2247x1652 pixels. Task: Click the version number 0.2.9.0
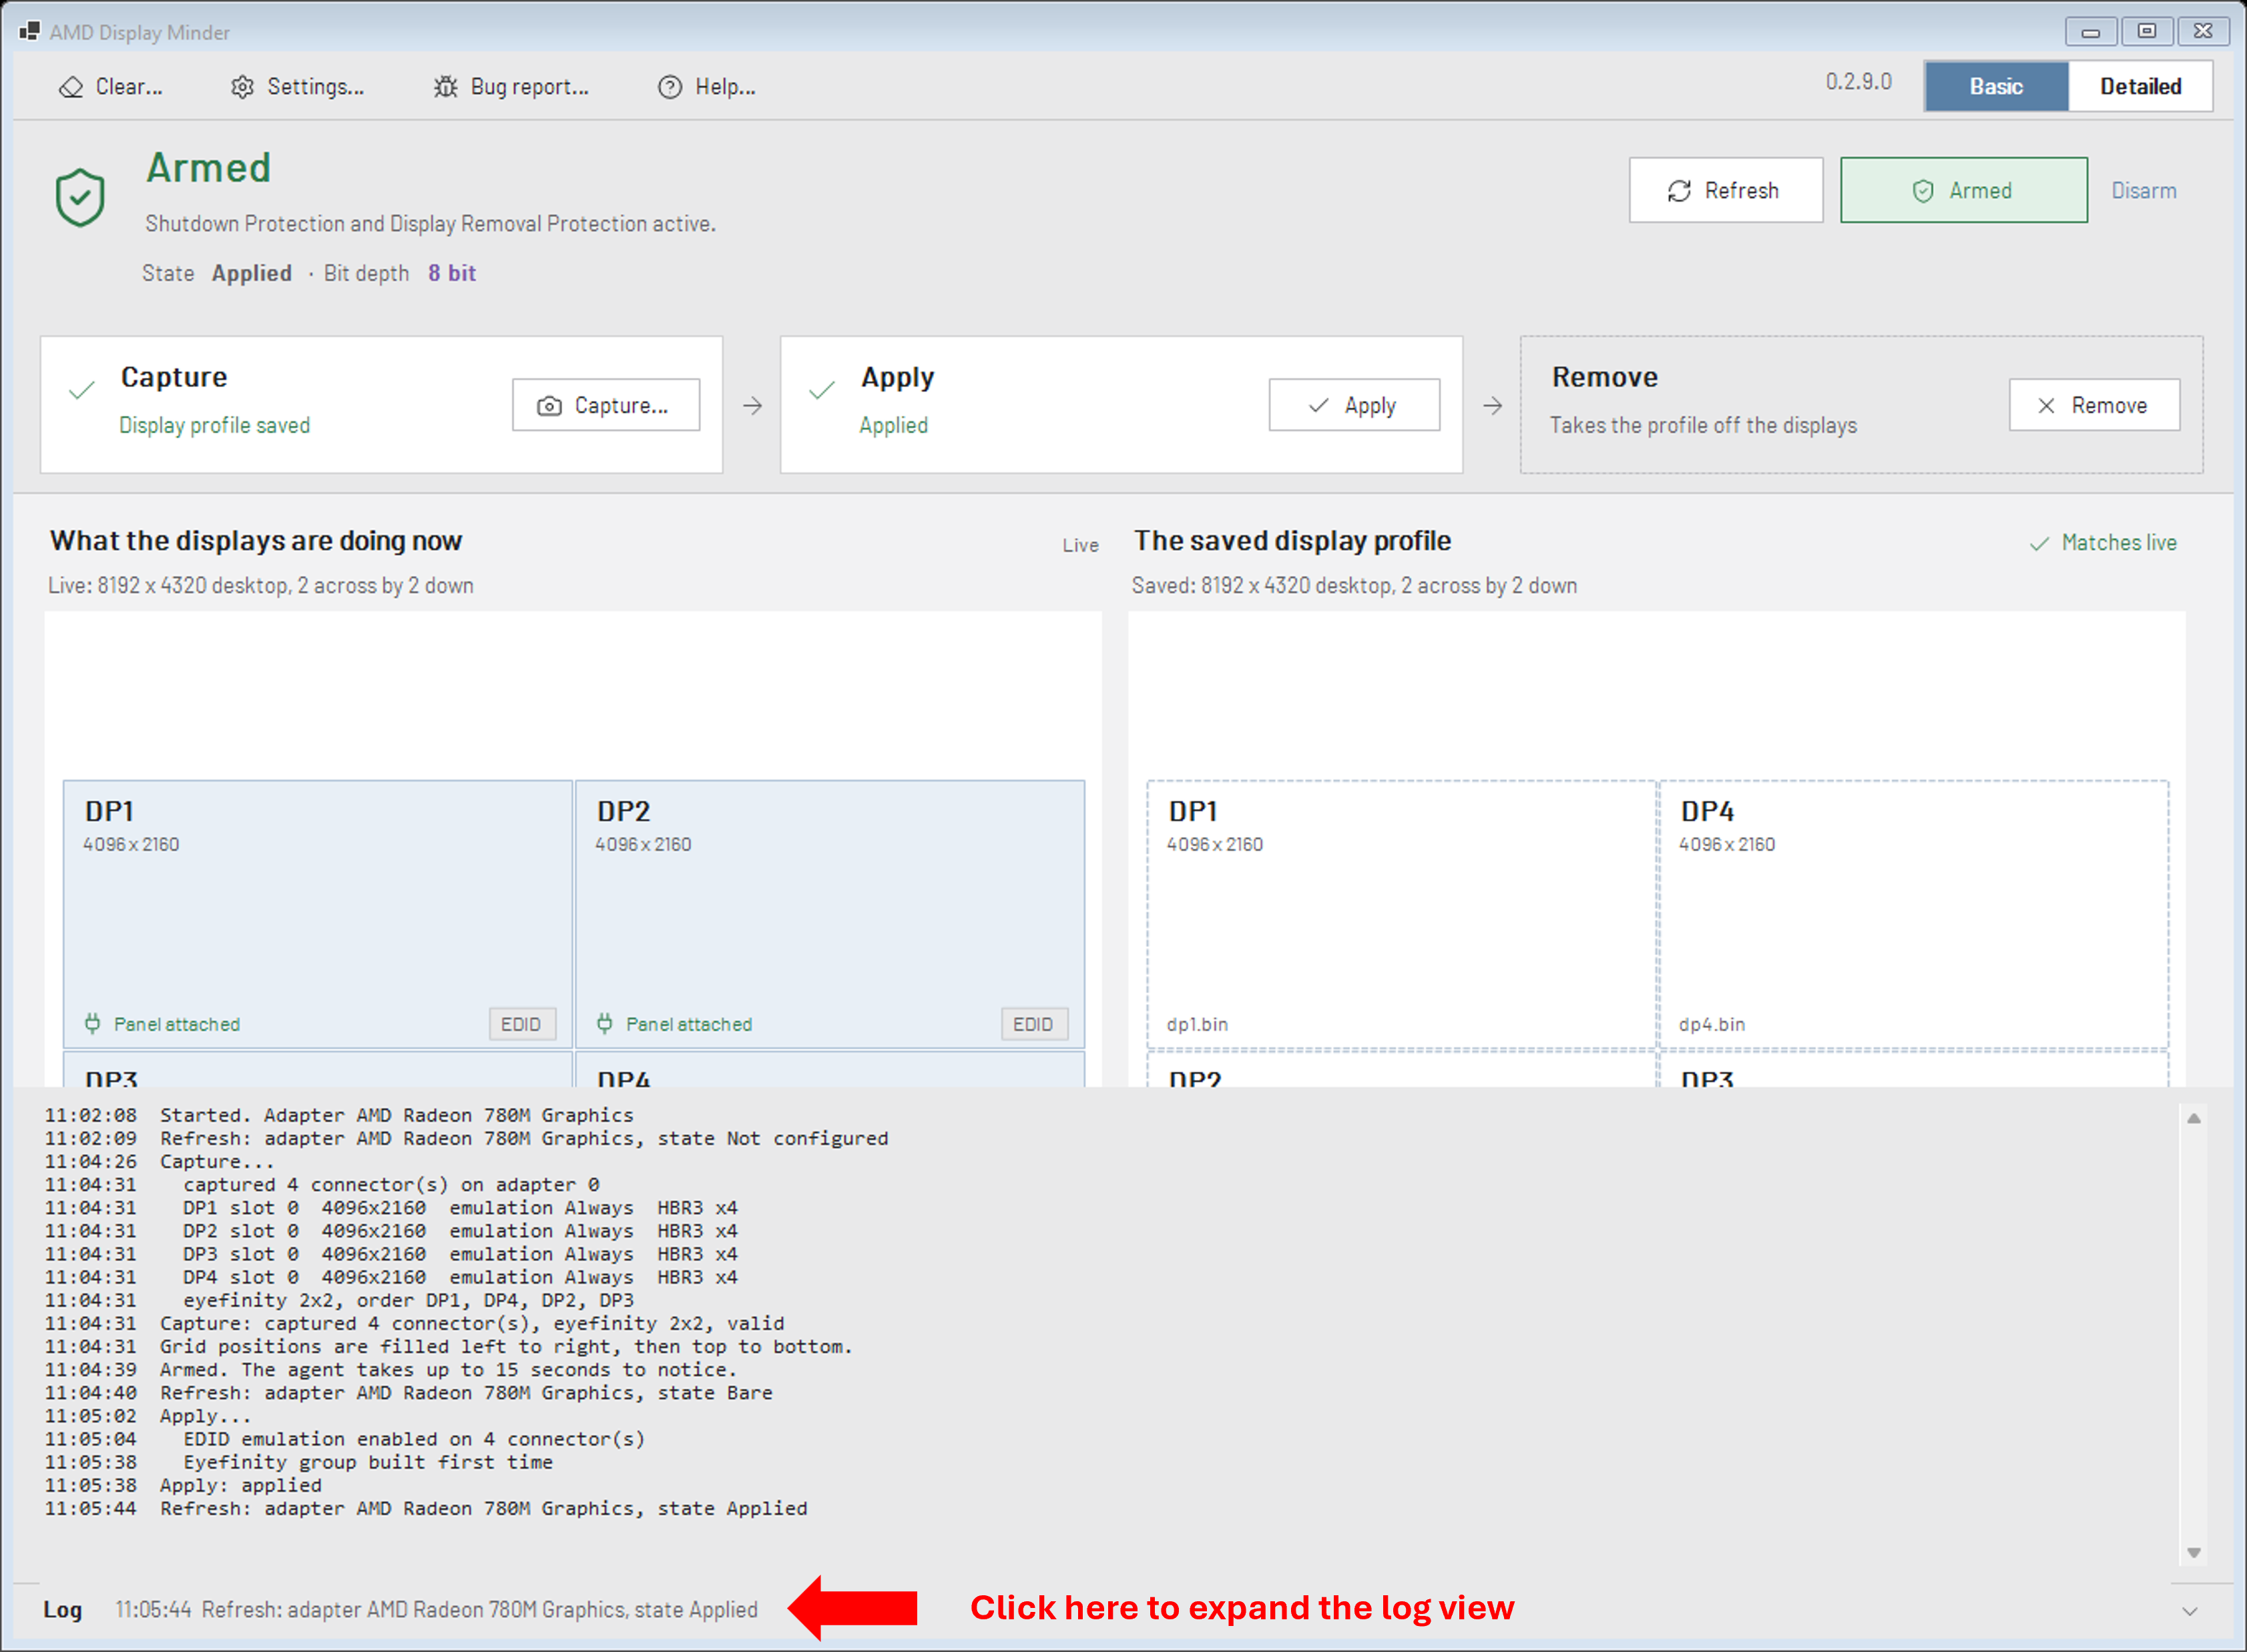pos(1858,82)
